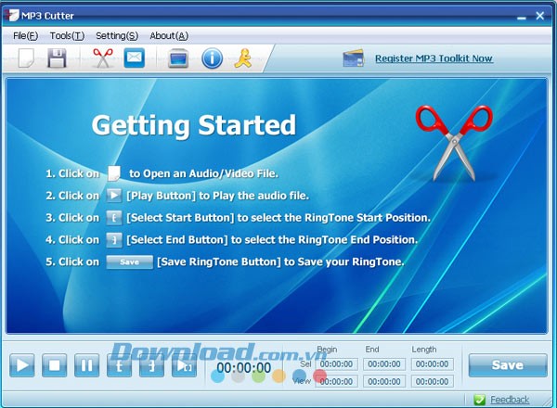Pause audio with the Pause button
Viewport: 557px width, 408px height.
[x=86, y=365]
